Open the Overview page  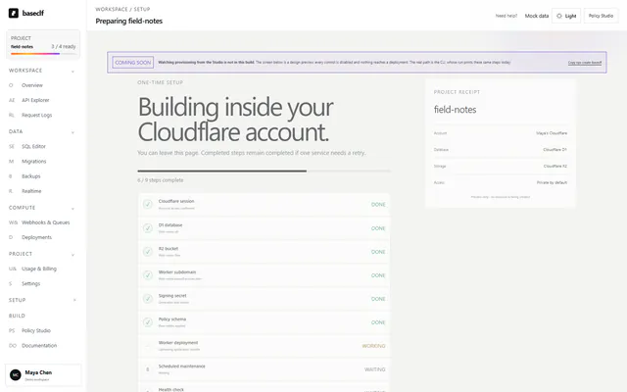click(41, 85)
